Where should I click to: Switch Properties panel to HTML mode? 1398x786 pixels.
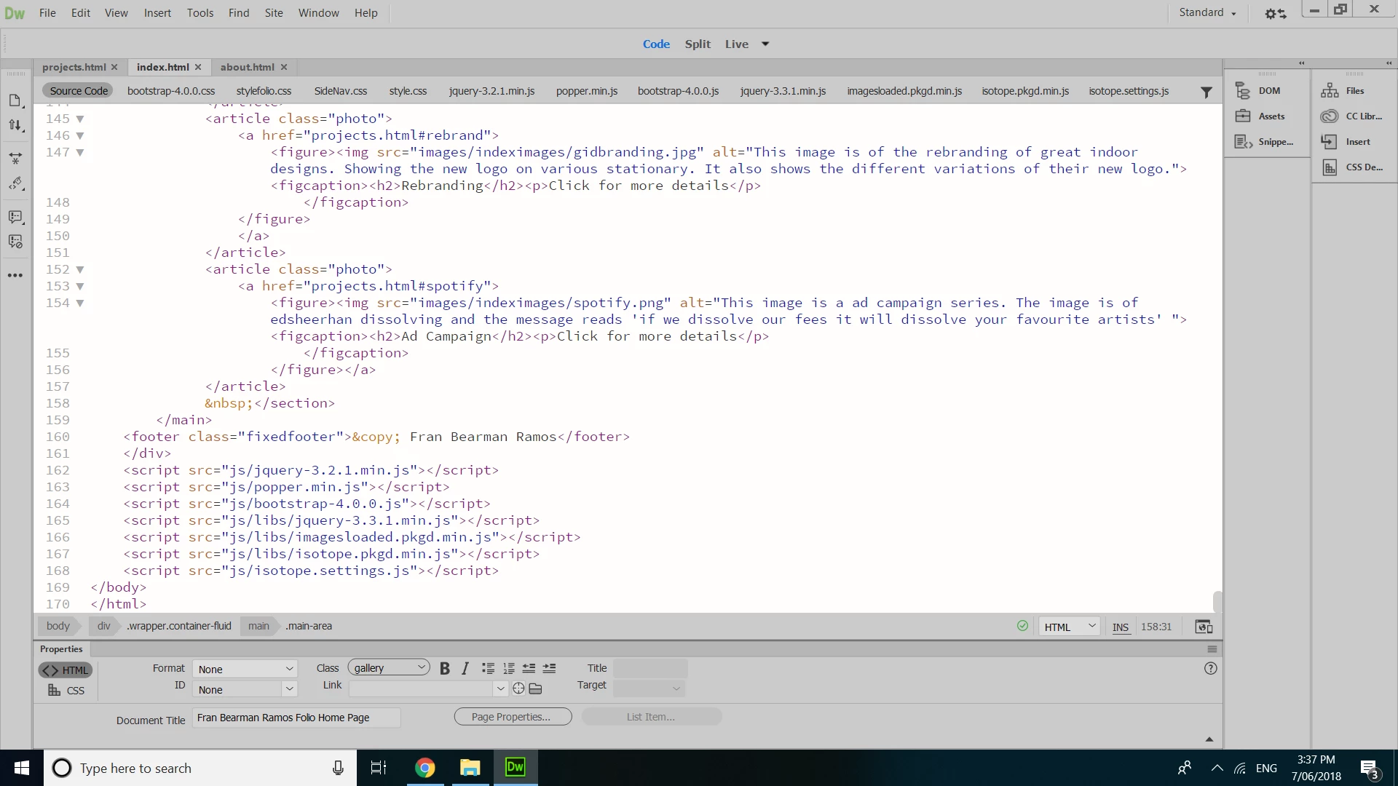point(66,670)
